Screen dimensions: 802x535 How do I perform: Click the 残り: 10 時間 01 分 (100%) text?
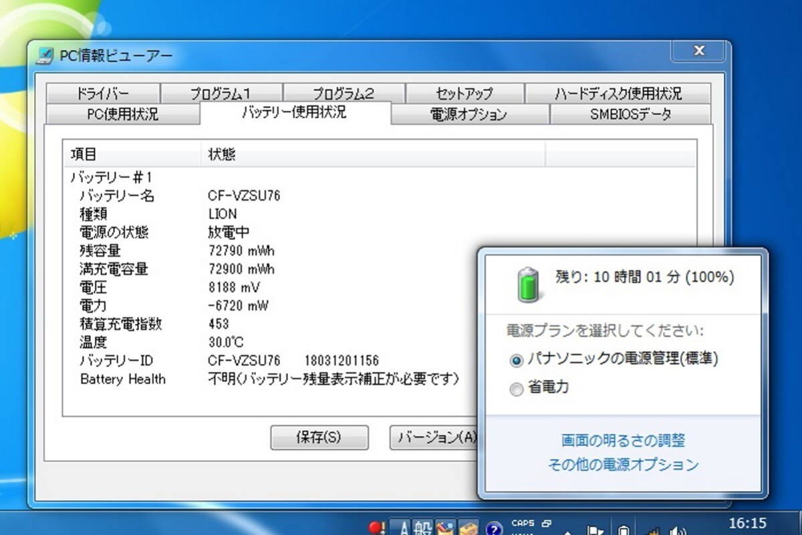pyautogui.click(x=645, y=276)
